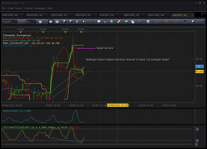Expand the orange line tool dropdown arrow

click(171, 22)
